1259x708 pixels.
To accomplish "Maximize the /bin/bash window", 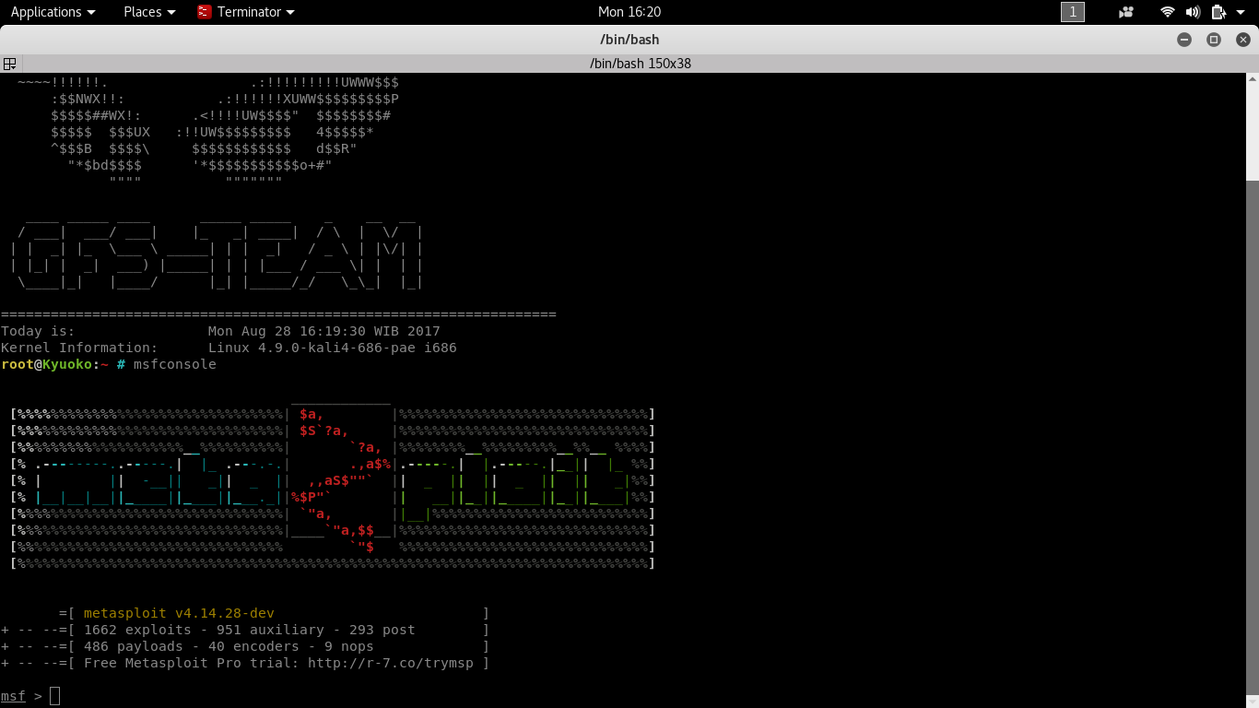I will pyautogui.click(x=1214, y=40).
